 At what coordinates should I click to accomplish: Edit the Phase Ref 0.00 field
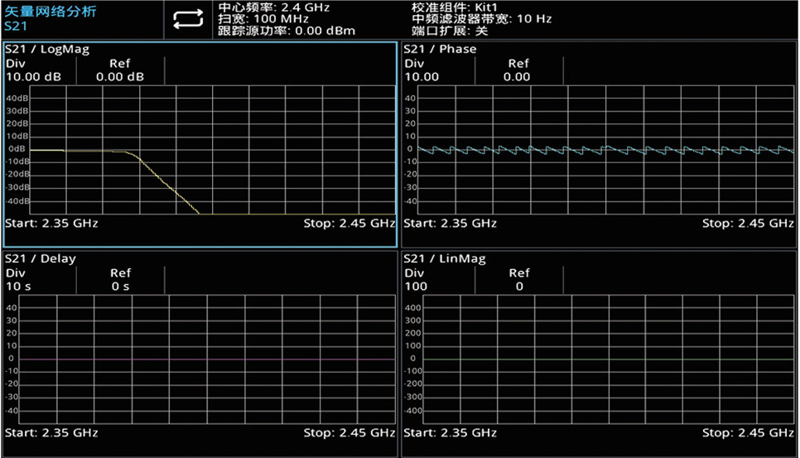click(x=519, y=70)
